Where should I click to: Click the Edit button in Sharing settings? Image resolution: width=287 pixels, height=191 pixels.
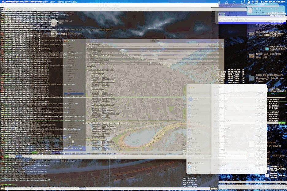click(x=260, y=170)
